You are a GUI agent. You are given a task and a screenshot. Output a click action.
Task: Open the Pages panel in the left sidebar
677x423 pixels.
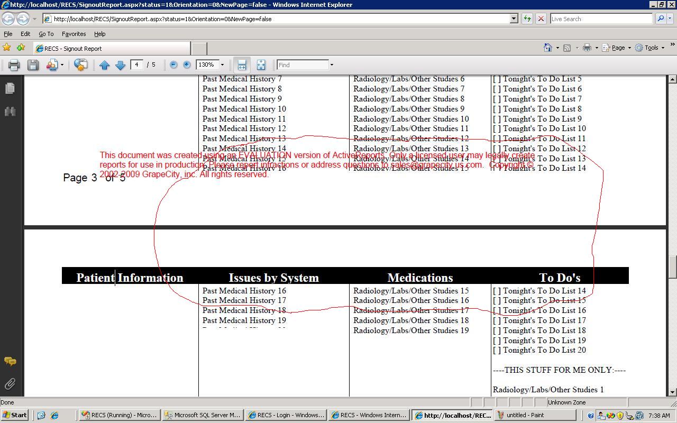tap(10, 88)
